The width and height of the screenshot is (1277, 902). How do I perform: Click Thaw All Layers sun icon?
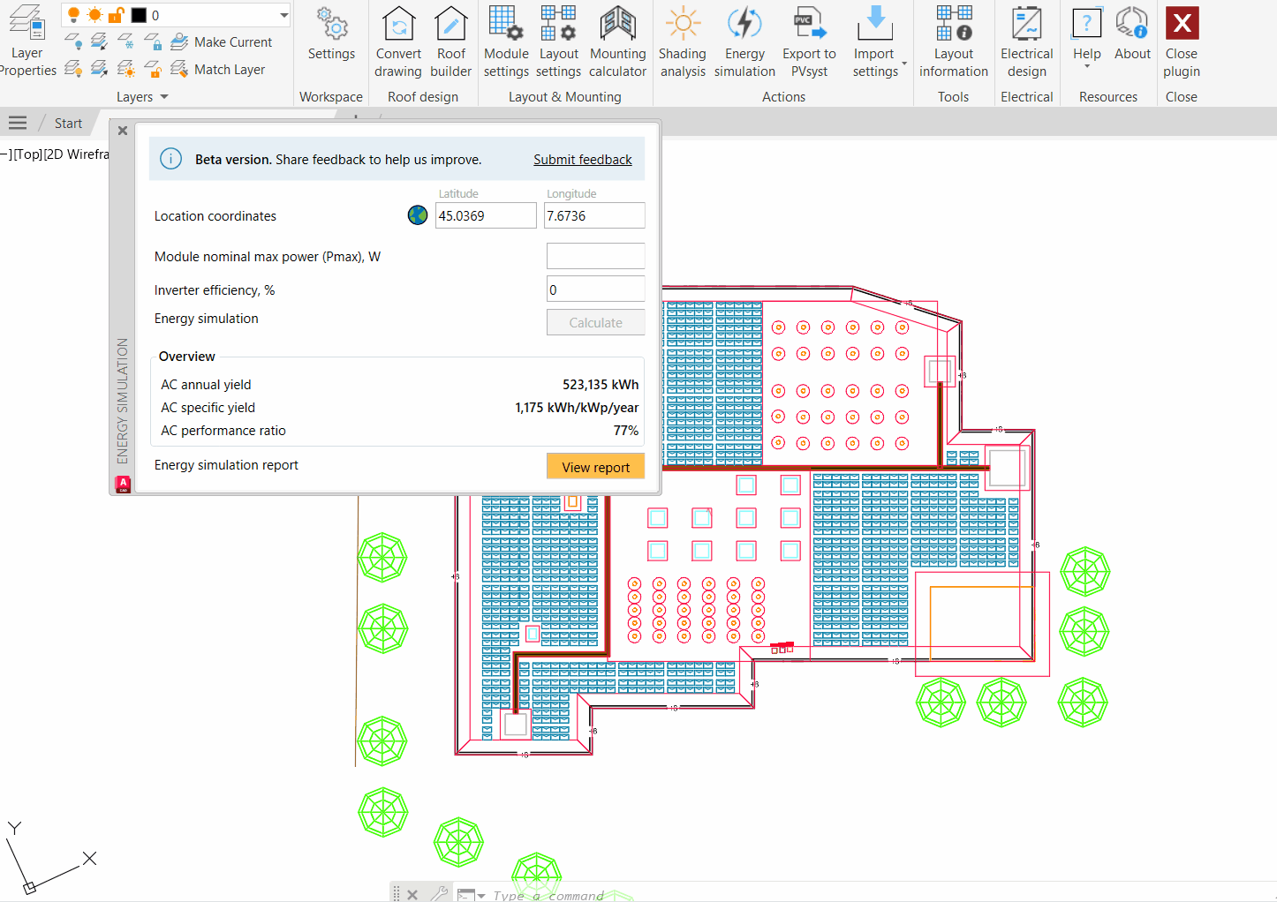coord(126,69)
